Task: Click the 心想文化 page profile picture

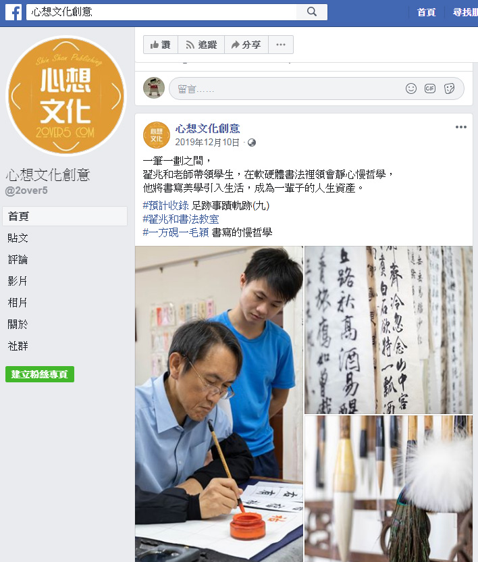Action: (66, 96)
